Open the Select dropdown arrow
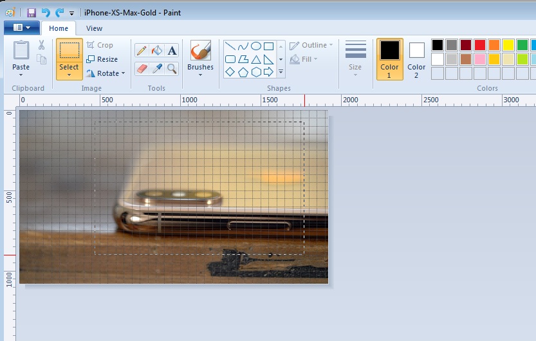The width and height of the screenshot is (536, 341). [x=69, y=75]
